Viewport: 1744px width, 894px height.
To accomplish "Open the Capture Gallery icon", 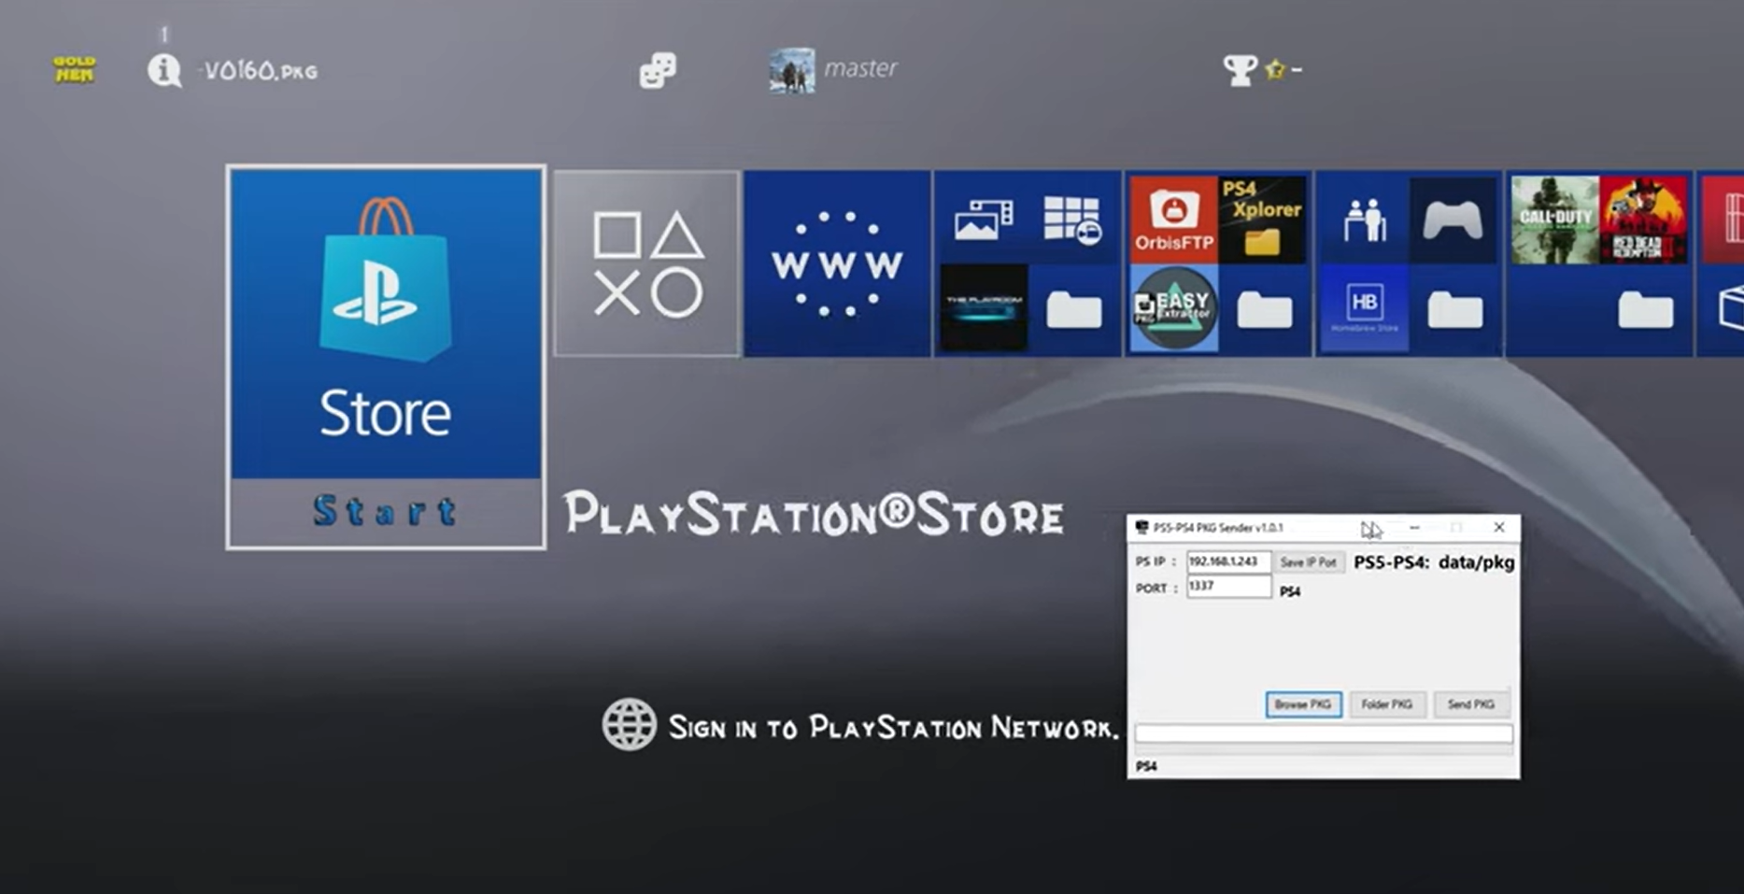I will tap(984, 220).
